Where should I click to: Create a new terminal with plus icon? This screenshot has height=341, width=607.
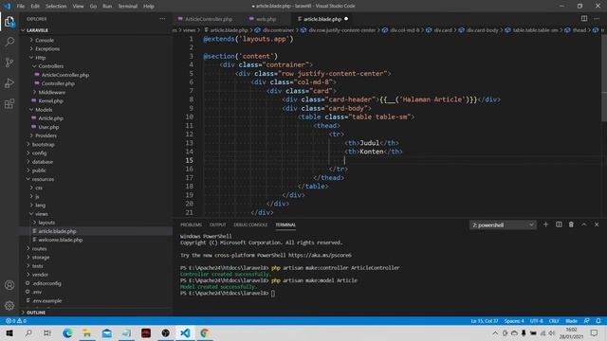point(546,224)
